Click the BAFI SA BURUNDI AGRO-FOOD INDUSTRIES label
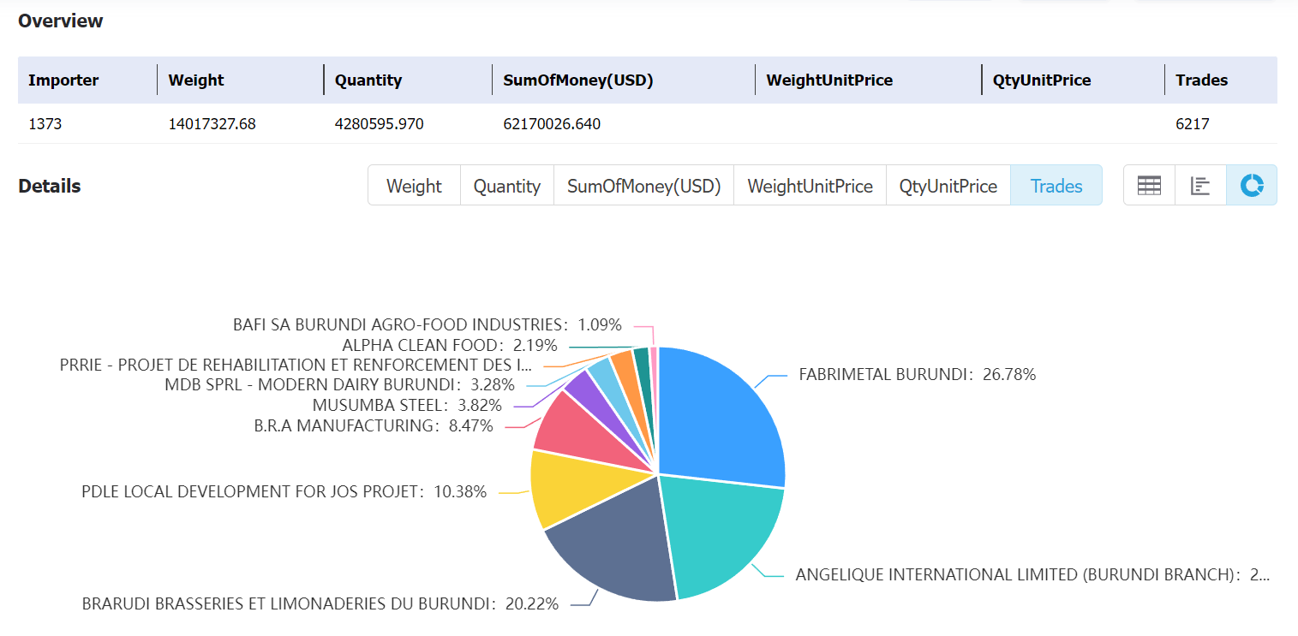 (428, 325)
